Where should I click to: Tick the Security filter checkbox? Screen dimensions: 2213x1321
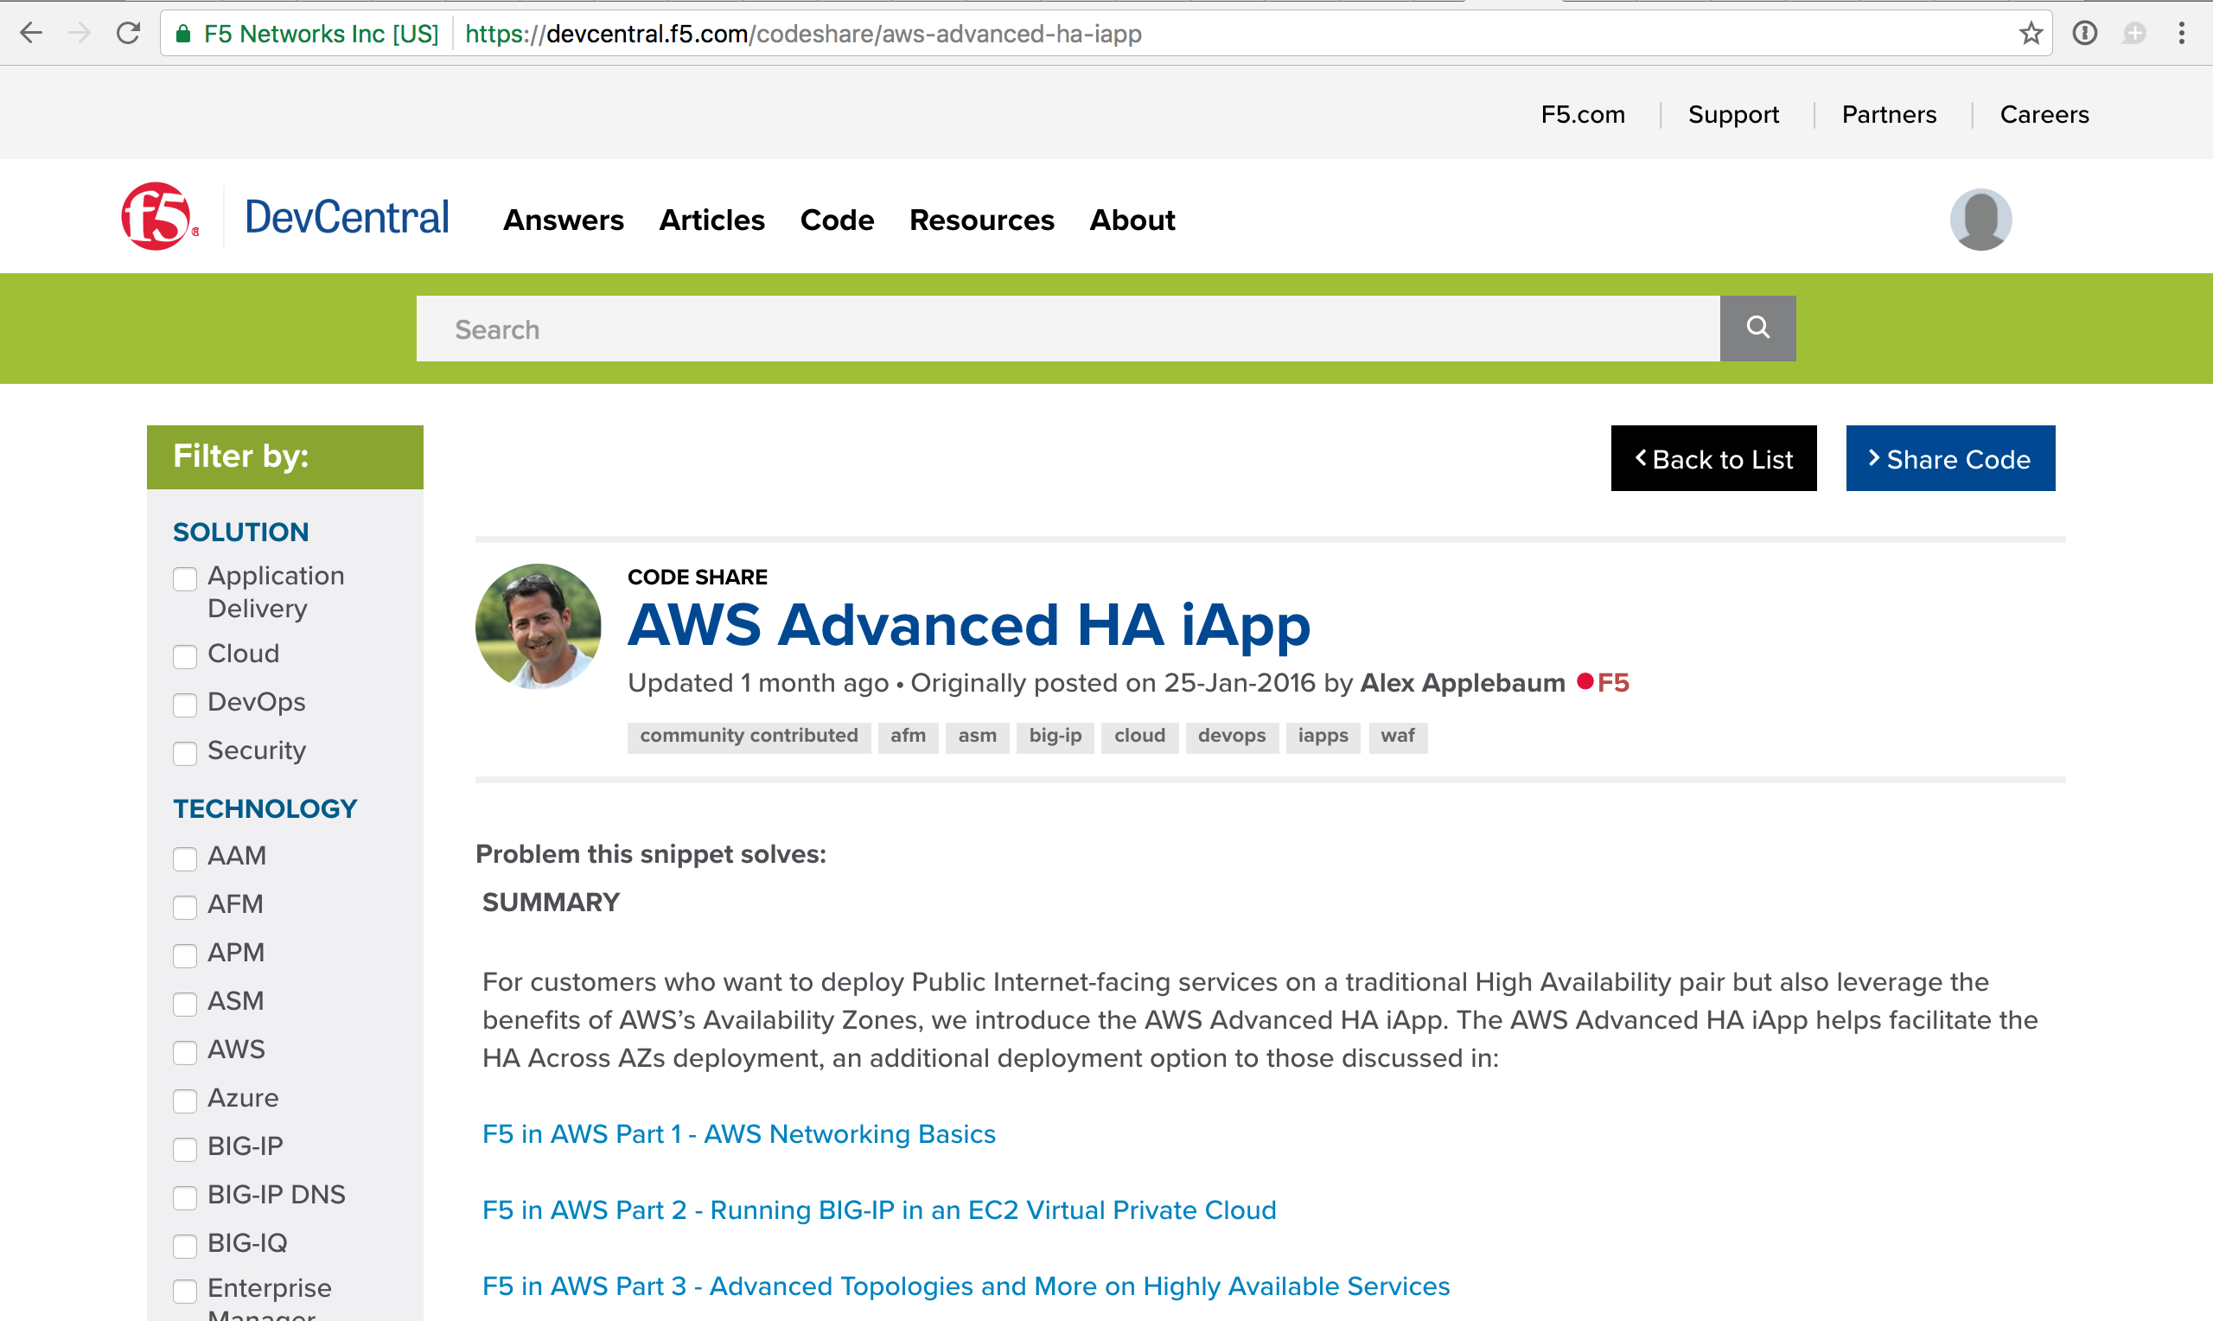click(x=185, y=753)
